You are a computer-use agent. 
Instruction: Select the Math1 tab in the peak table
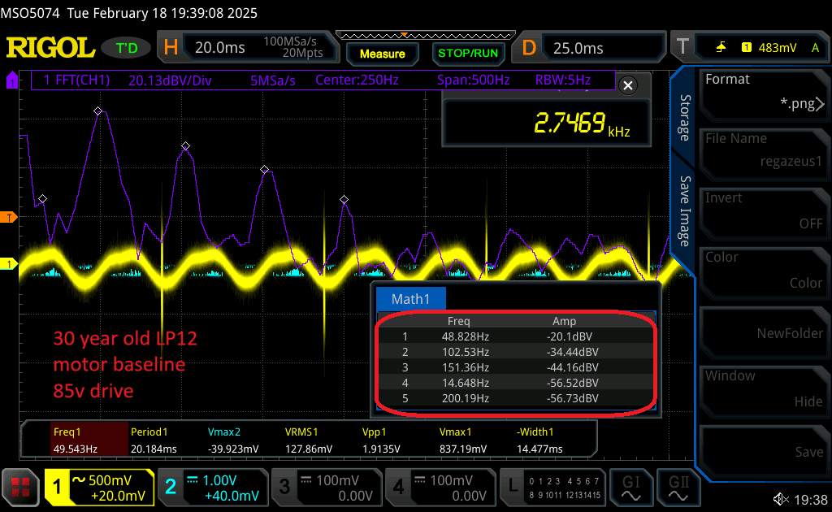(x=410, y=299)
